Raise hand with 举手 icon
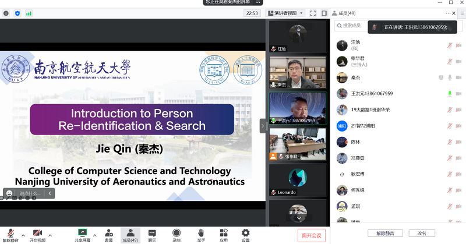This screenshot has height=244, width=466. (x=201, y=235)
